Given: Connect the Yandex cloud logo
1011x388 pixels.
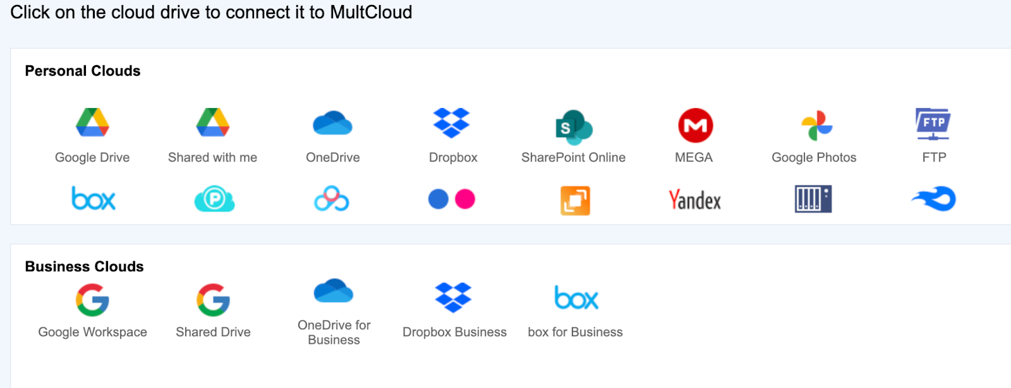Looking at the screenshot, I should pos(694,200).
